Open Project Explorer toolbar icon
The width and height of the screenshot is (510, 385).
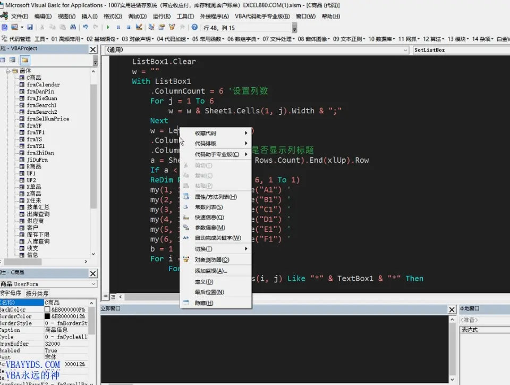click(151, 27)
